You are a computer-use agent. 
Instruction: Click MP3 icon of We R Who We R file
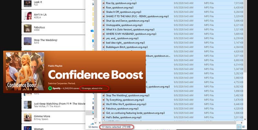pos(104,104)
